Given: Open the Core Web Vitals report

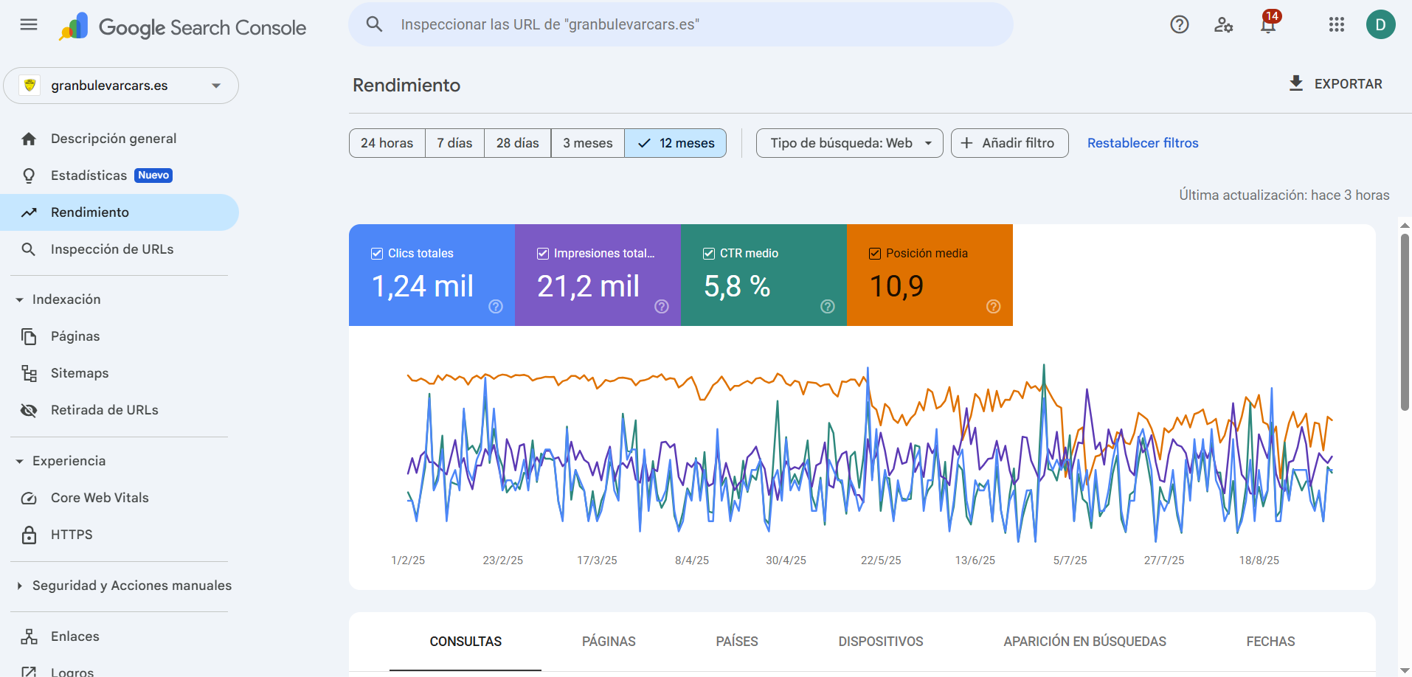Looking at the screenshot, I should (x=100, y=497).
